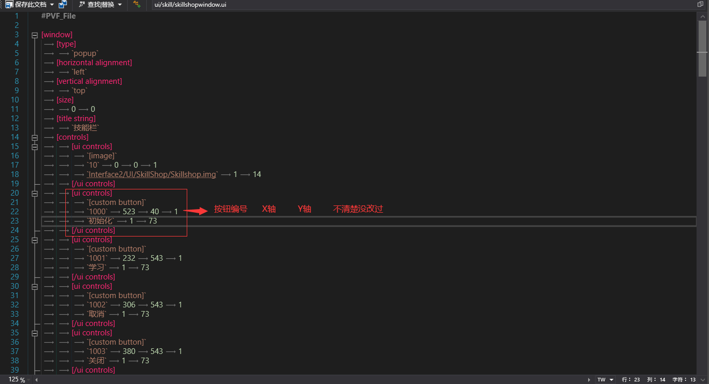Collapse the [controls] fold at line 14
This screenshot has width=709, height=384.
pos(35,138)
